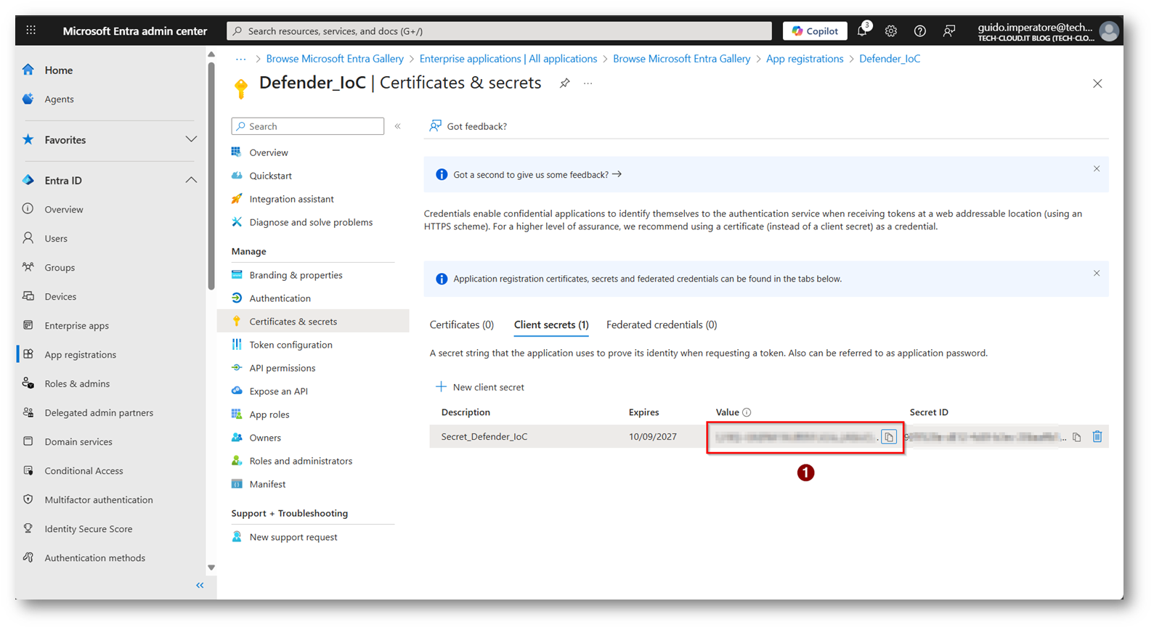The width and height of the screenshot is (1154, 630).
Task: Open Manifest menu item
Action: pos(267,484)
